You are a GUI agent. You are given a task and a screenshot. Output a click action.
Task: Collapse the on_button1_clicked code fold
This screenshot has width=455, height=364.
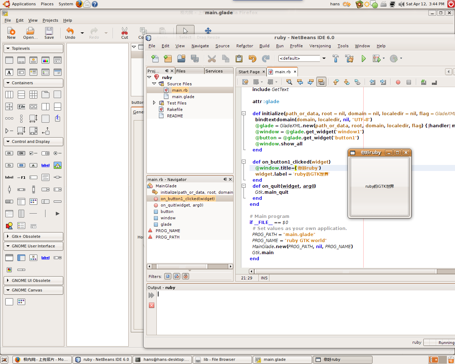(x=244, y=161)
